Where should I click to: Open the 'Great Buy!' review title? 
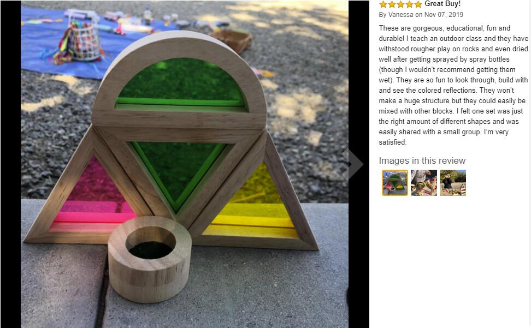[x=442, y=4]
